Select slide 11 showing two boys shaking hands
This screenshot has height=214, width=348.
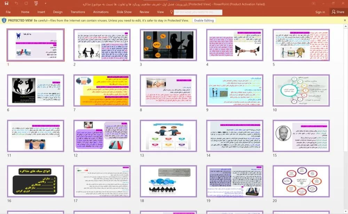pos(35,136)
